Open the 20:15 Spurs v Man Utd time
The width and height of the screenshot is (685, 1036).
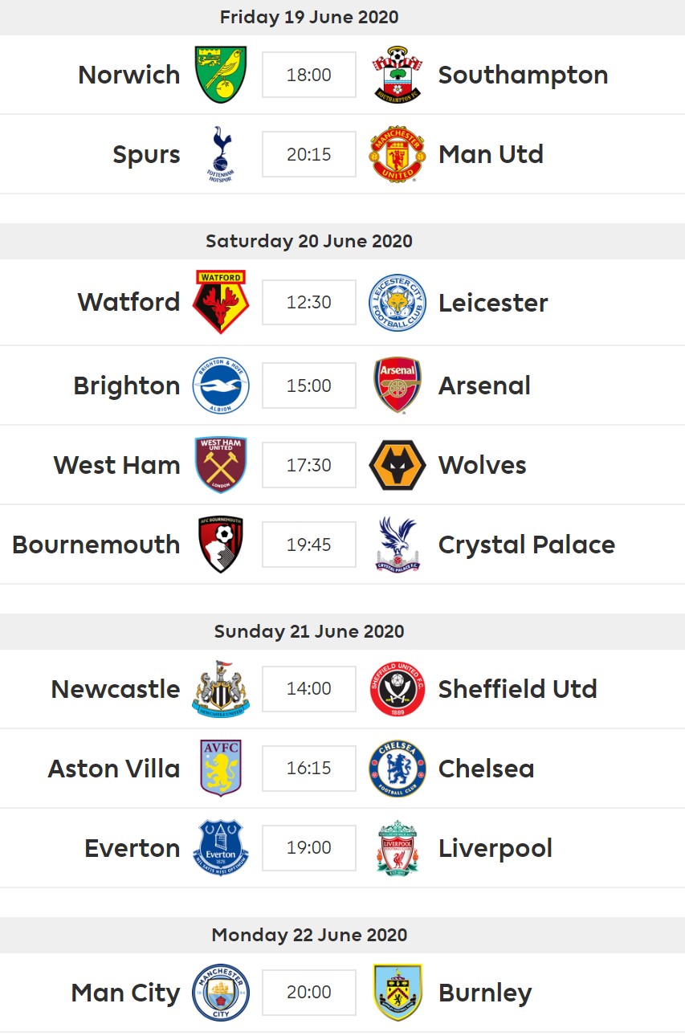pos(309,154)
